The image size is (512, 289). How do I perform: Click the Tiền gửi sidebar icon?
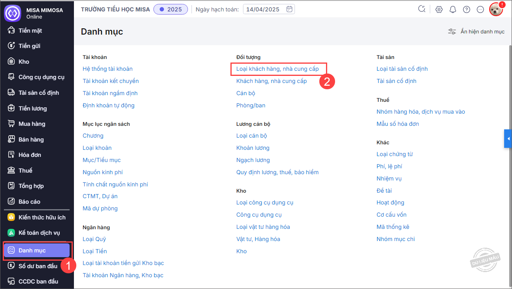[x=11, y=46]
